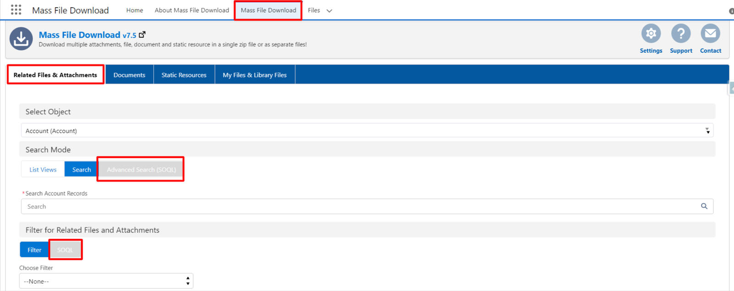The image size is (734, 291).
Task: Focus the Search Account Records field
Action: [367, 206]
